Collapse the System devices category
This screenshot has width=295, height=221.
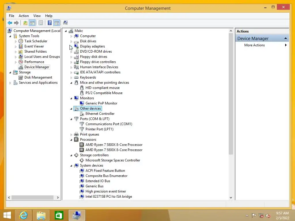click(71, 165)
